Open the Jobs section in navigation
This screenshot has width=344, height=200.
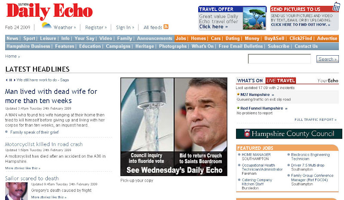click(x=181, y=38)
